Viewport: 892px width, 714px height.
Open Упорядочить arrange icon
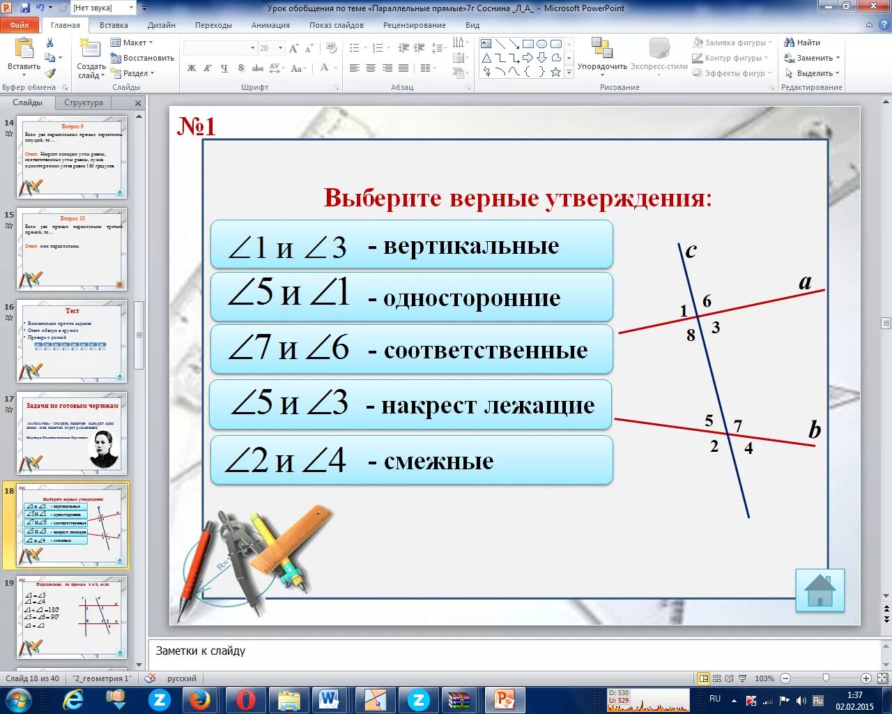(x=601, y=47)
